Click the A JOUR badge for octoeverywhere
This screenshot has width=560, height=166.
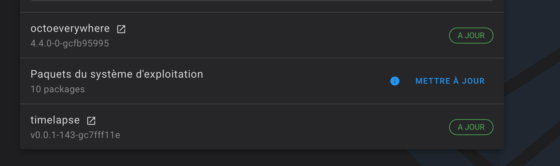click(x=471, y=36)
